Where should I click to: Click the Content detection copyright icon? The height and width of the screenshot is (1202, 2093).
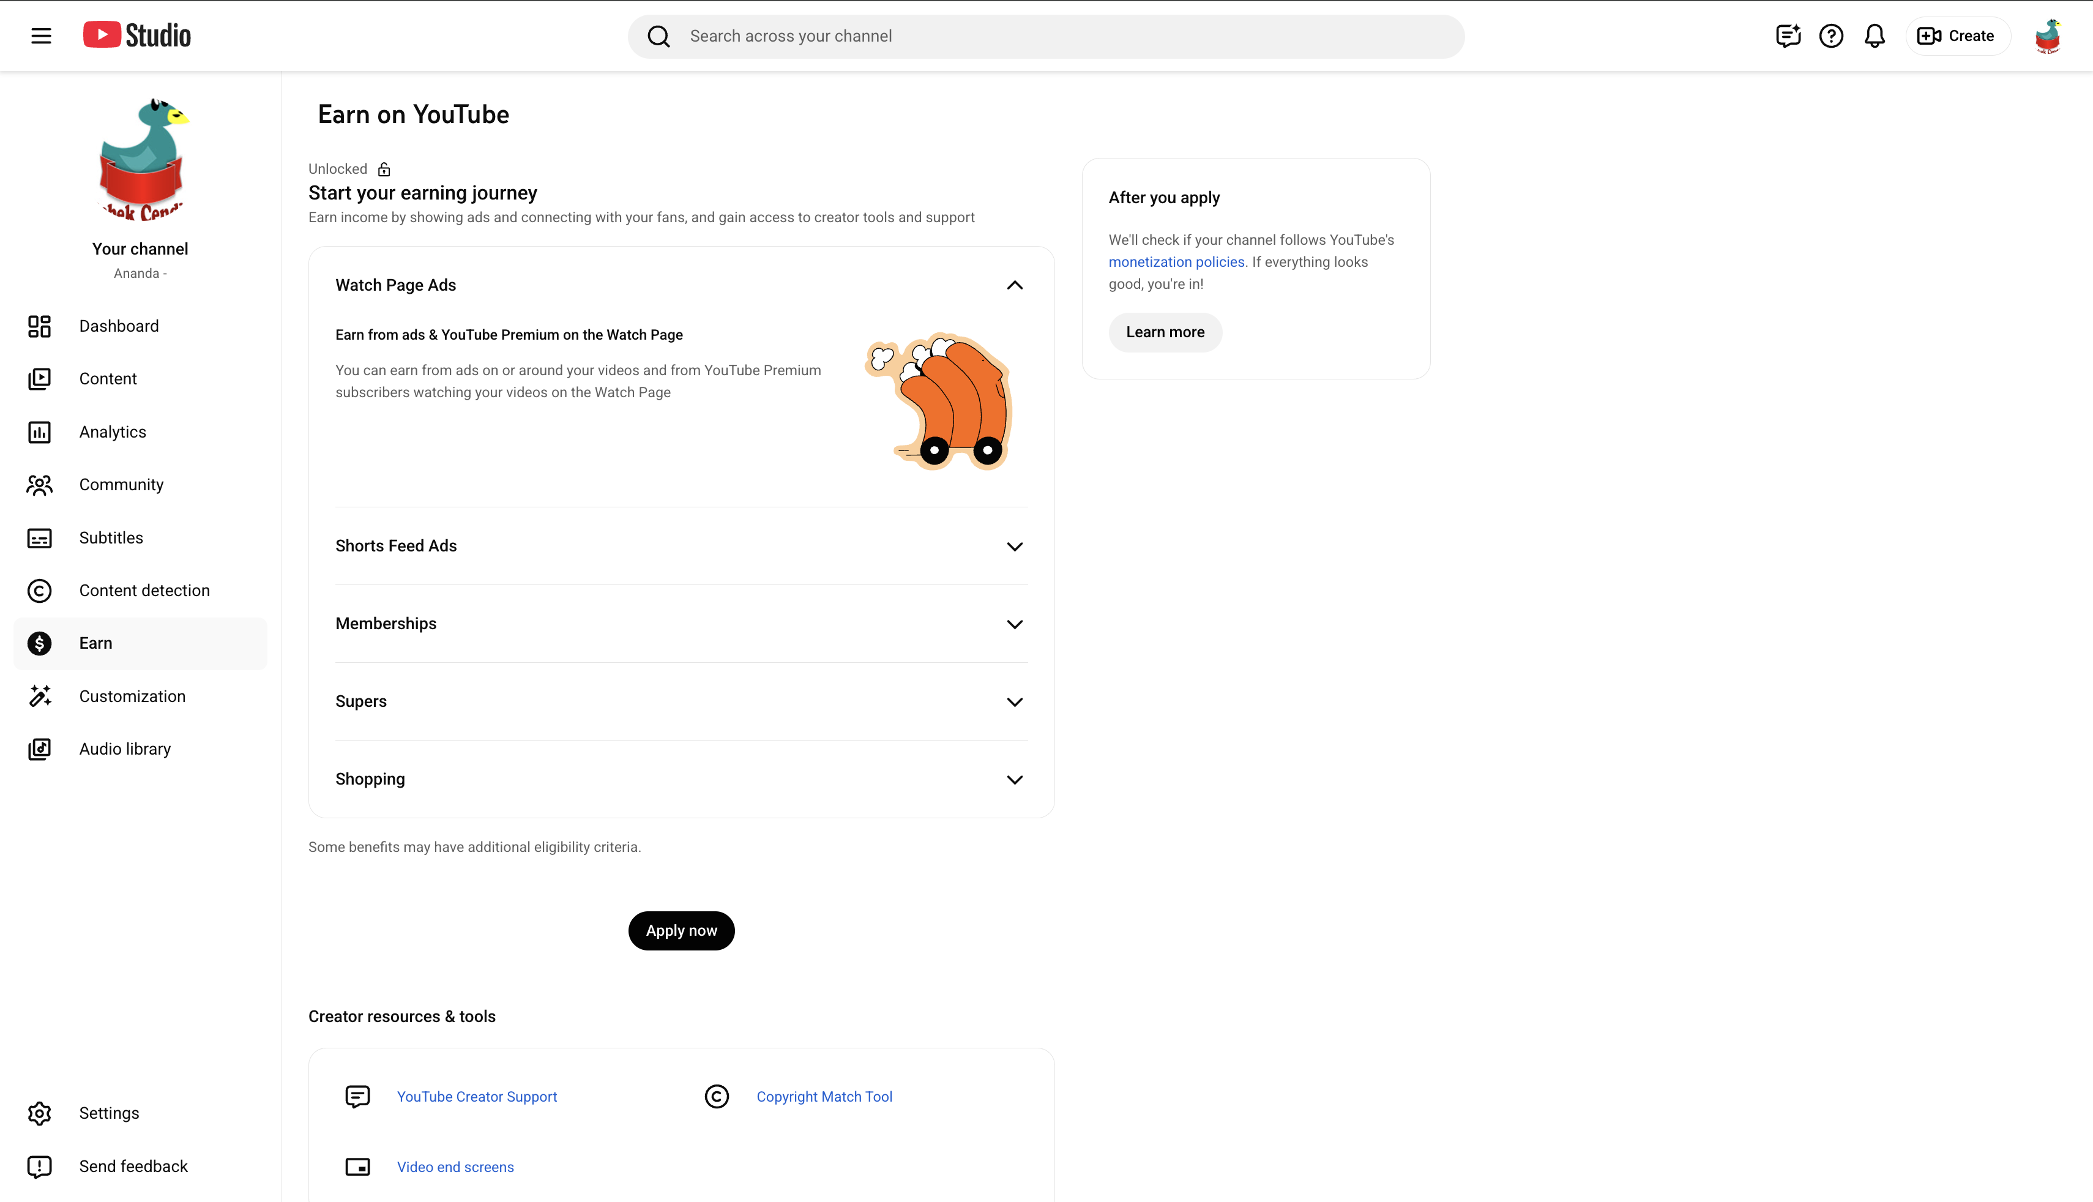click(x=40, y=591)
